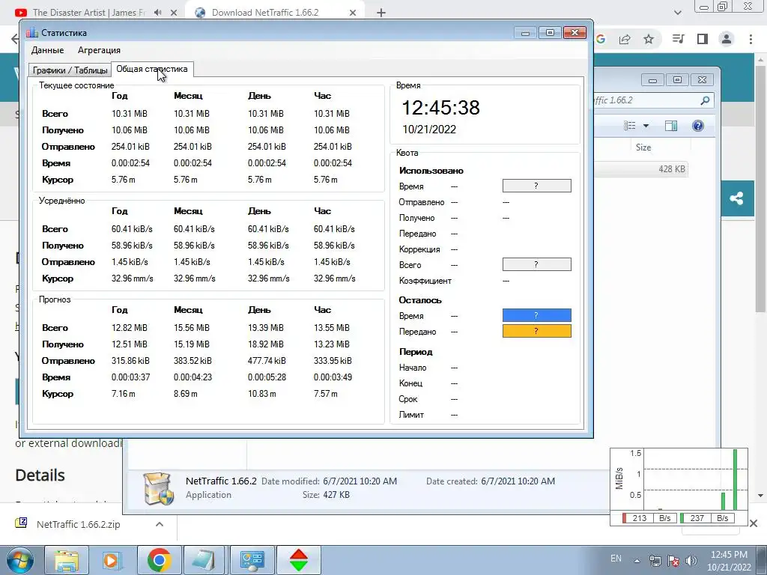Share this page via share icon
Screen dimensions: 767x575
coord(625,39)
